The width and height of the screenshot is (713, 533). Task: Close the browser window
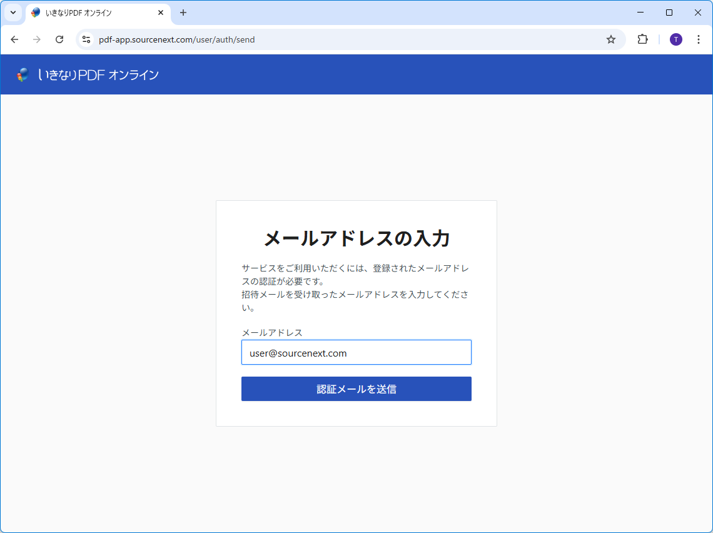click(x=698, y=13)
